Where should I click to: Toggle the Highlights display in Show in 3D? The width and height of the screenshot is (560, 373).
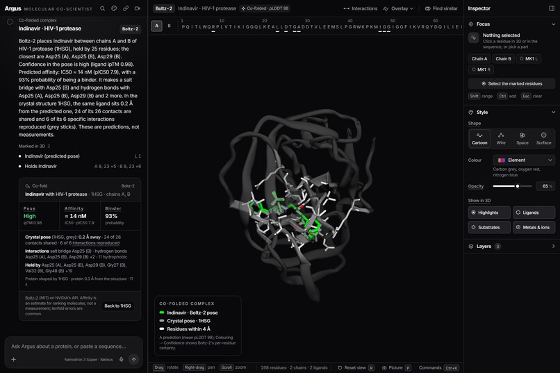489,213
